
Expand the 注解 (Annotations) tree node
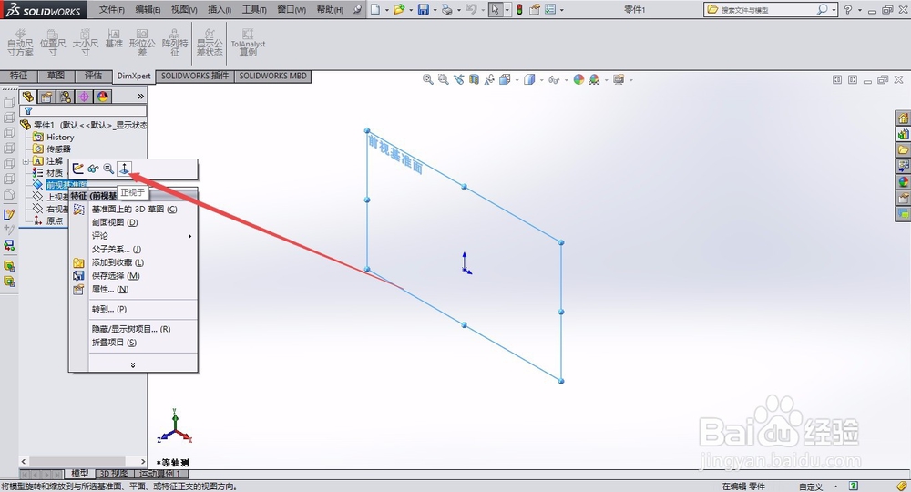[26, 161]
